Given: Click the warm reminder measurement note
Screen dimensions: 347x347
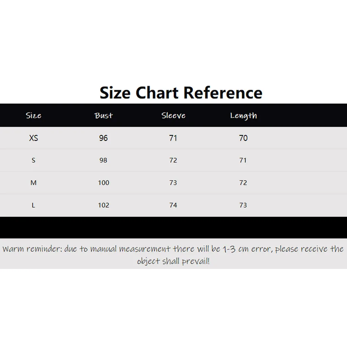Looking at the screenshot, I should (173, 255).
